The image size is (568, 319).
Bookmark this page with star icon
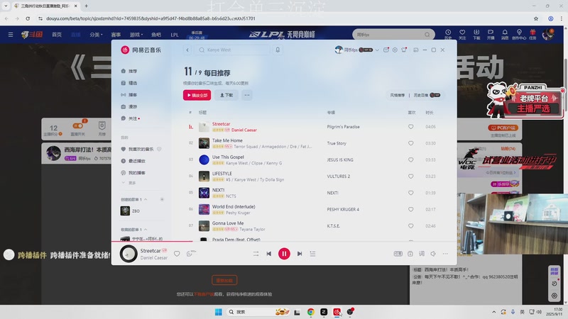pos(536,18)
